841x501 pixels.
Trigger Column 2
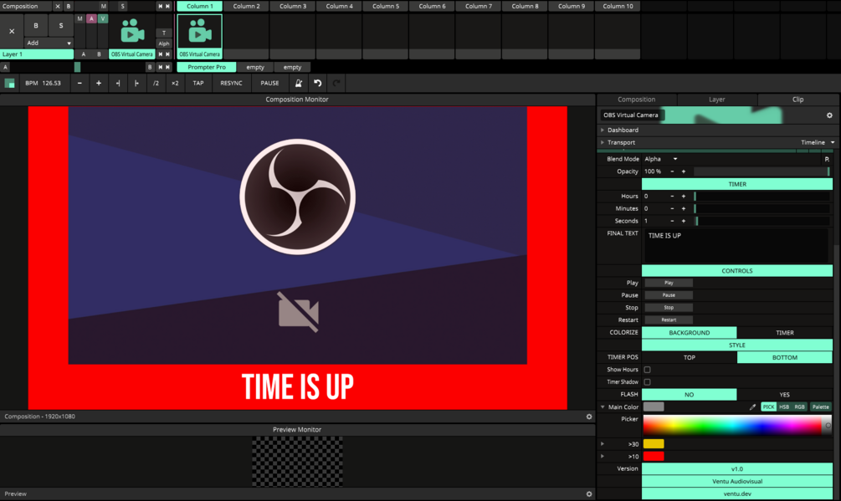246,7
